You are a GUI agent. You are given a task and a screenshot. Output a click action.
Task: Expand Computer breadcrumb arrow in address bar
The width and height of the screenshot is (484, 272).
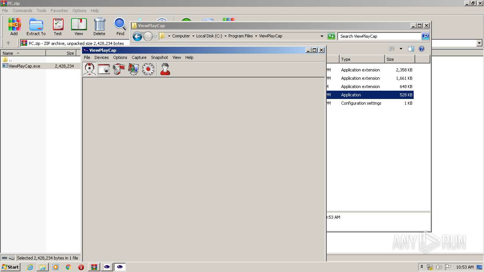(x=193, y=36)
